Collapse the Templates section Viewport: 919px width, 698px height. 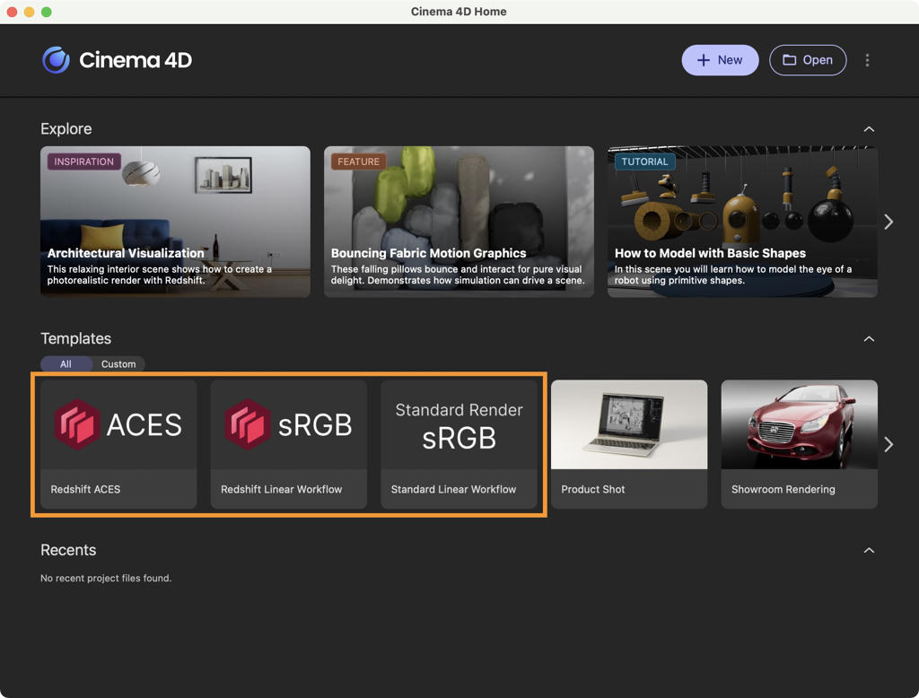(869, 339)
